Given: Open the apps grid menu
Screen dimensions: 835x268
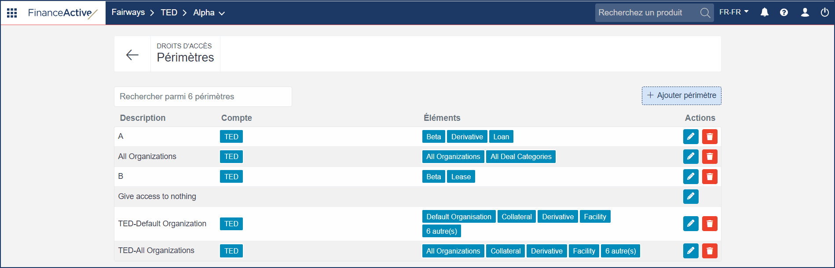Looking at the screenshot, I should click(12, 13).
